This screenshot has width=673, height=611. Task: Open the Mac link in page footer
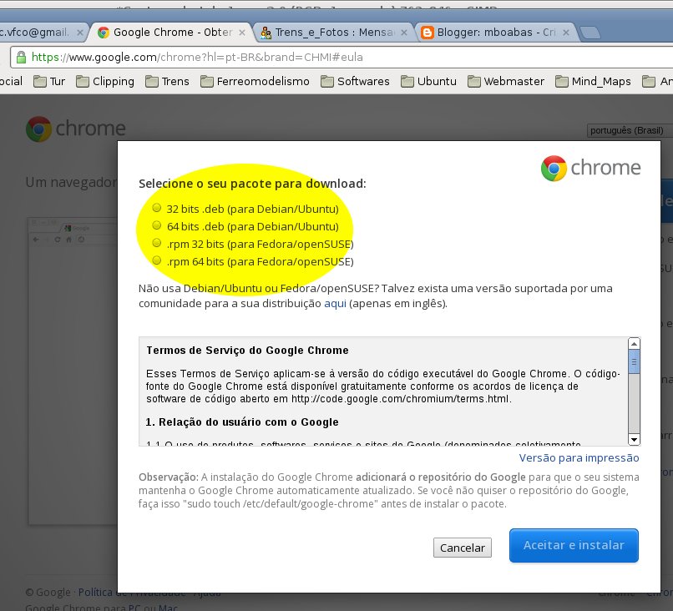click(168, 607)
